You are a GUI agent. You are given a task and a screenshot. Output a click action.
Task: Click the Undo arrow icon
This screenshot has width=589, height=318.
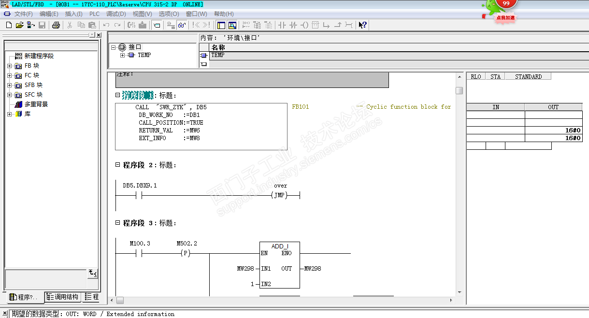tap(106, 25)
